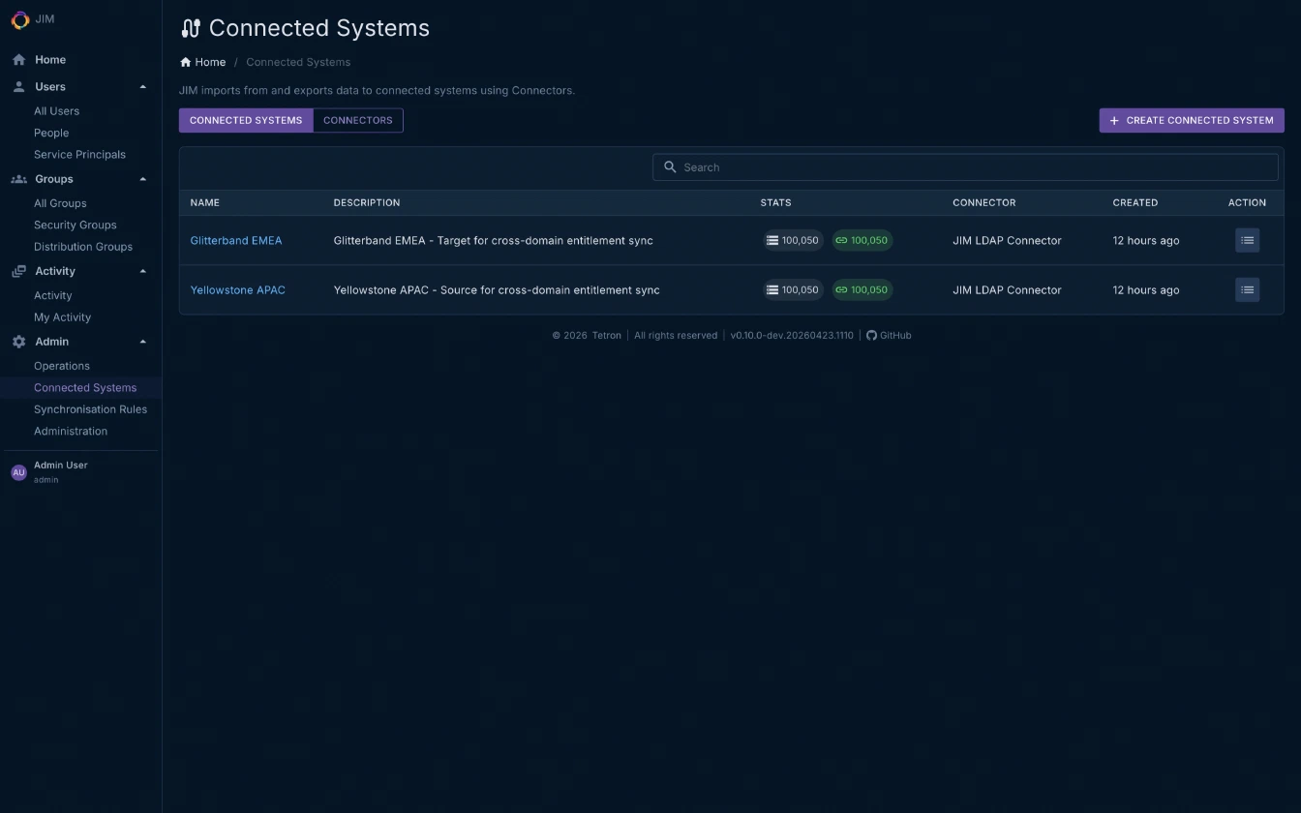The image size is (1301, 813).
Task: Click the GitHub icon in the footer
Action: tap(872, 335)
